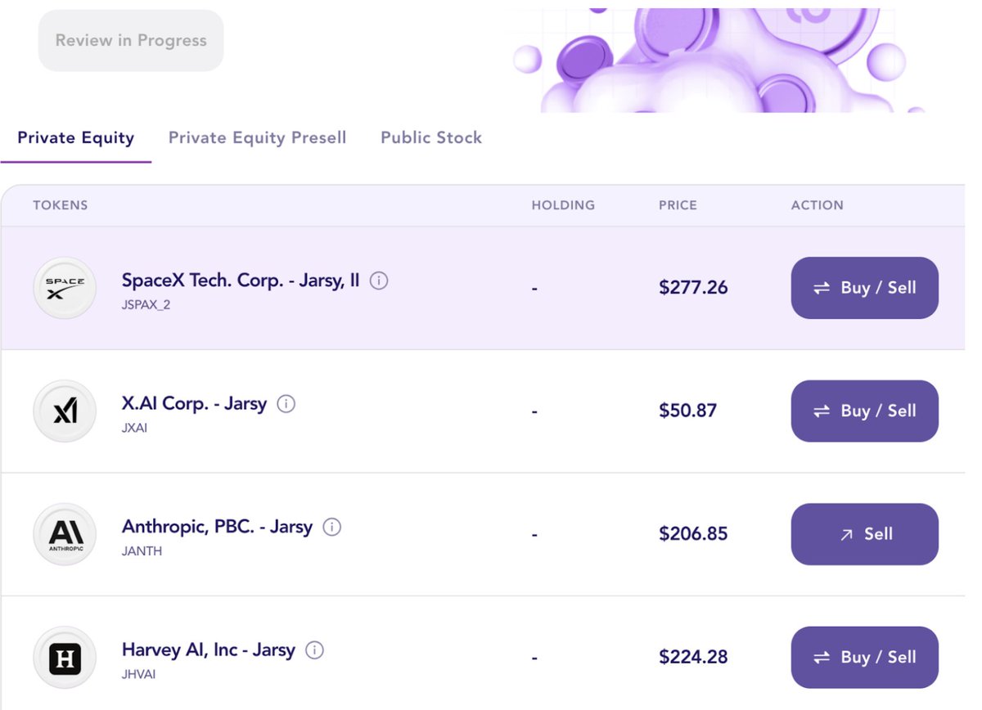Click the Review in Progress button
982x710 pixels.
[x=131, y=40]
